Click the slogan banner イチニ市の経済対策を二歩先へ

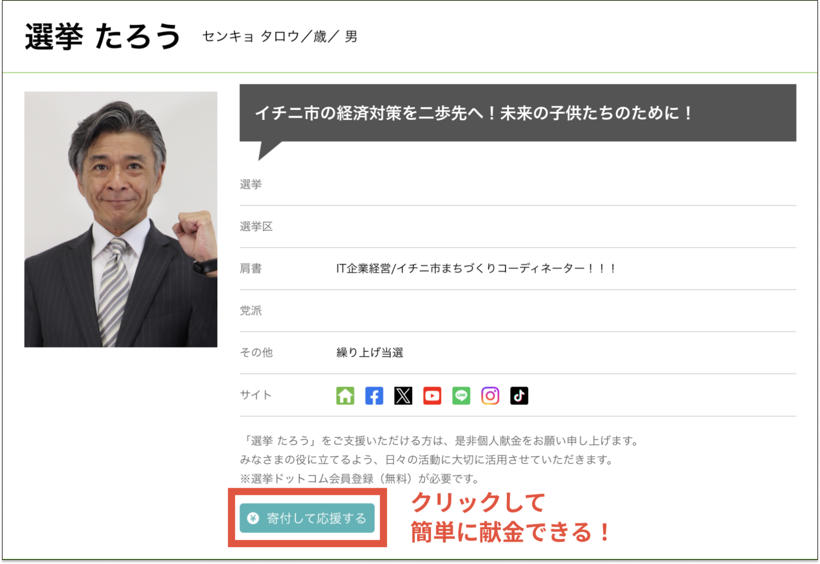pos(518,113)
